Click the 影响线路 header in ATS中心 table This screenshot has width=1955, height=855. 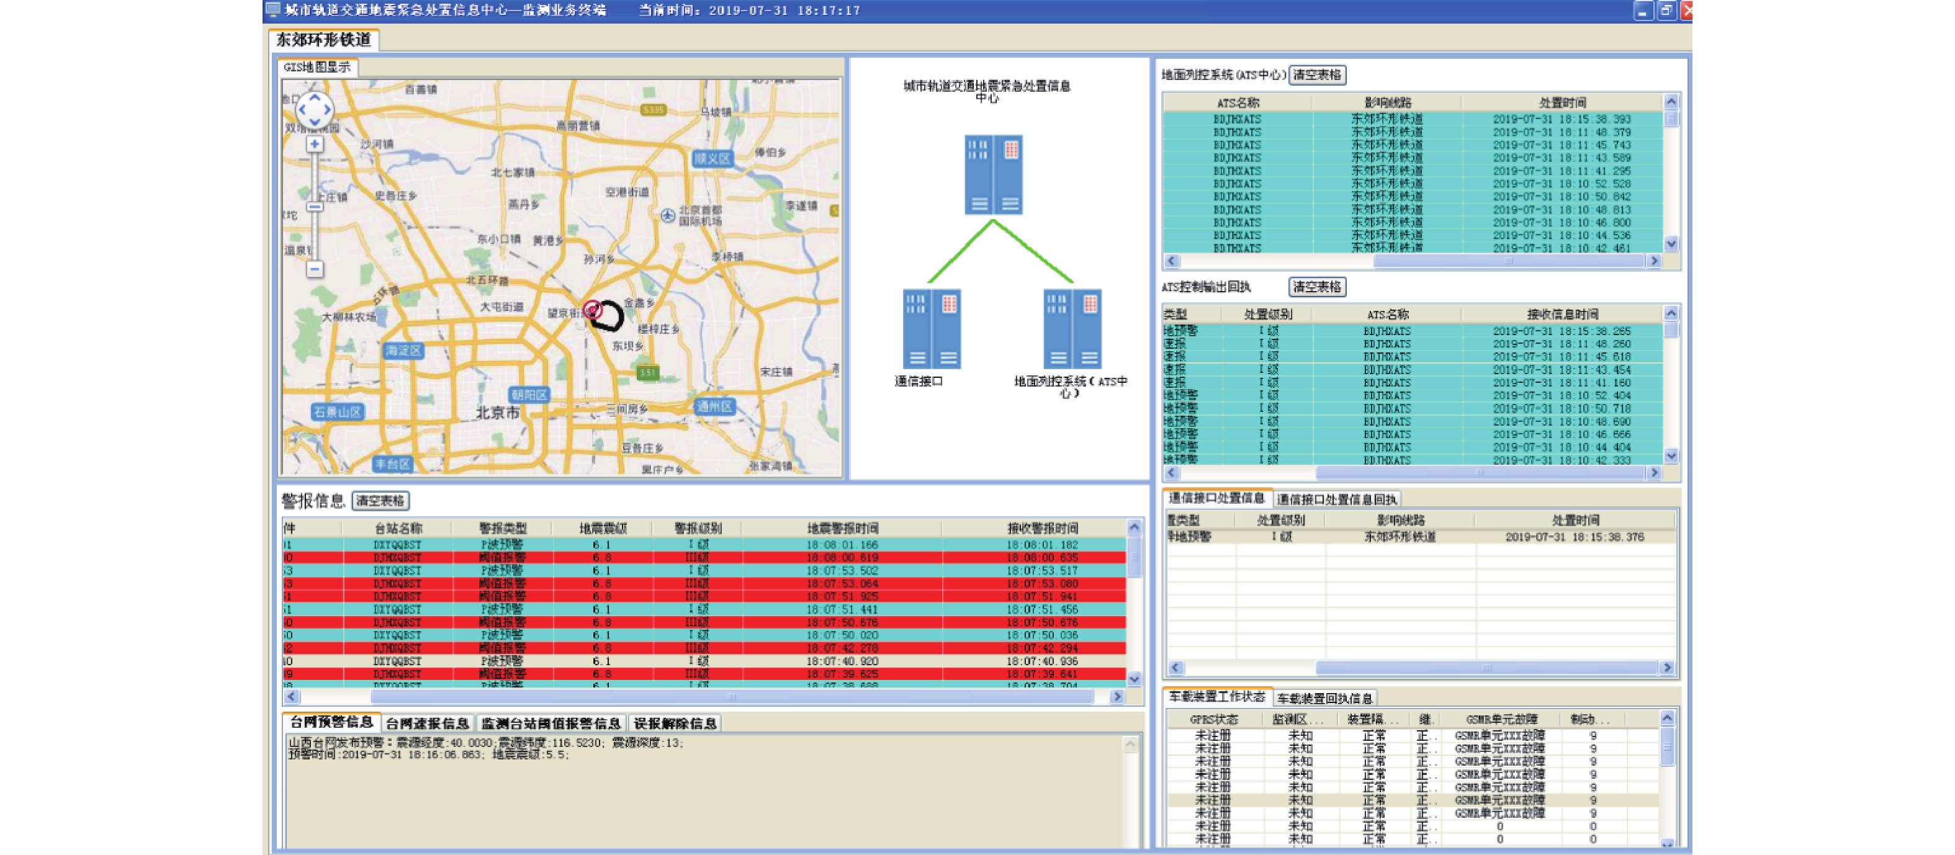pos(1387,102)
